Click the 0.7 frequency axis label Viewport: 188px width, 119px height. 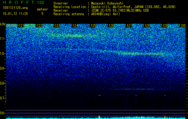3,98
